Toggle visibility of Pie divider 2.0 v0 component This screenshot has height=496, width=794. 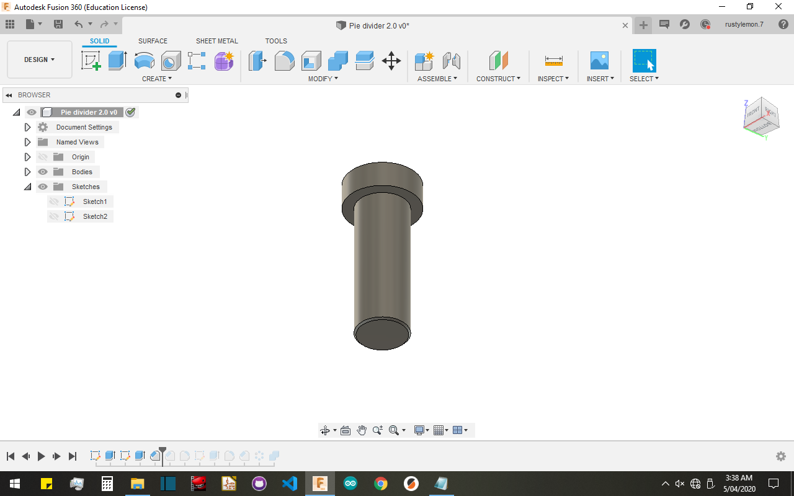pyautogui.click(x=32, y=112)
